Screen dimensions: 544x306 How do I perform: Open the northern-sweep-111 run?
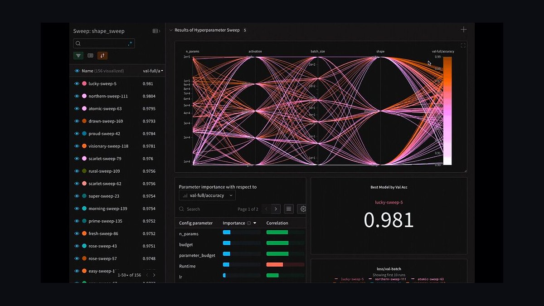108,96
